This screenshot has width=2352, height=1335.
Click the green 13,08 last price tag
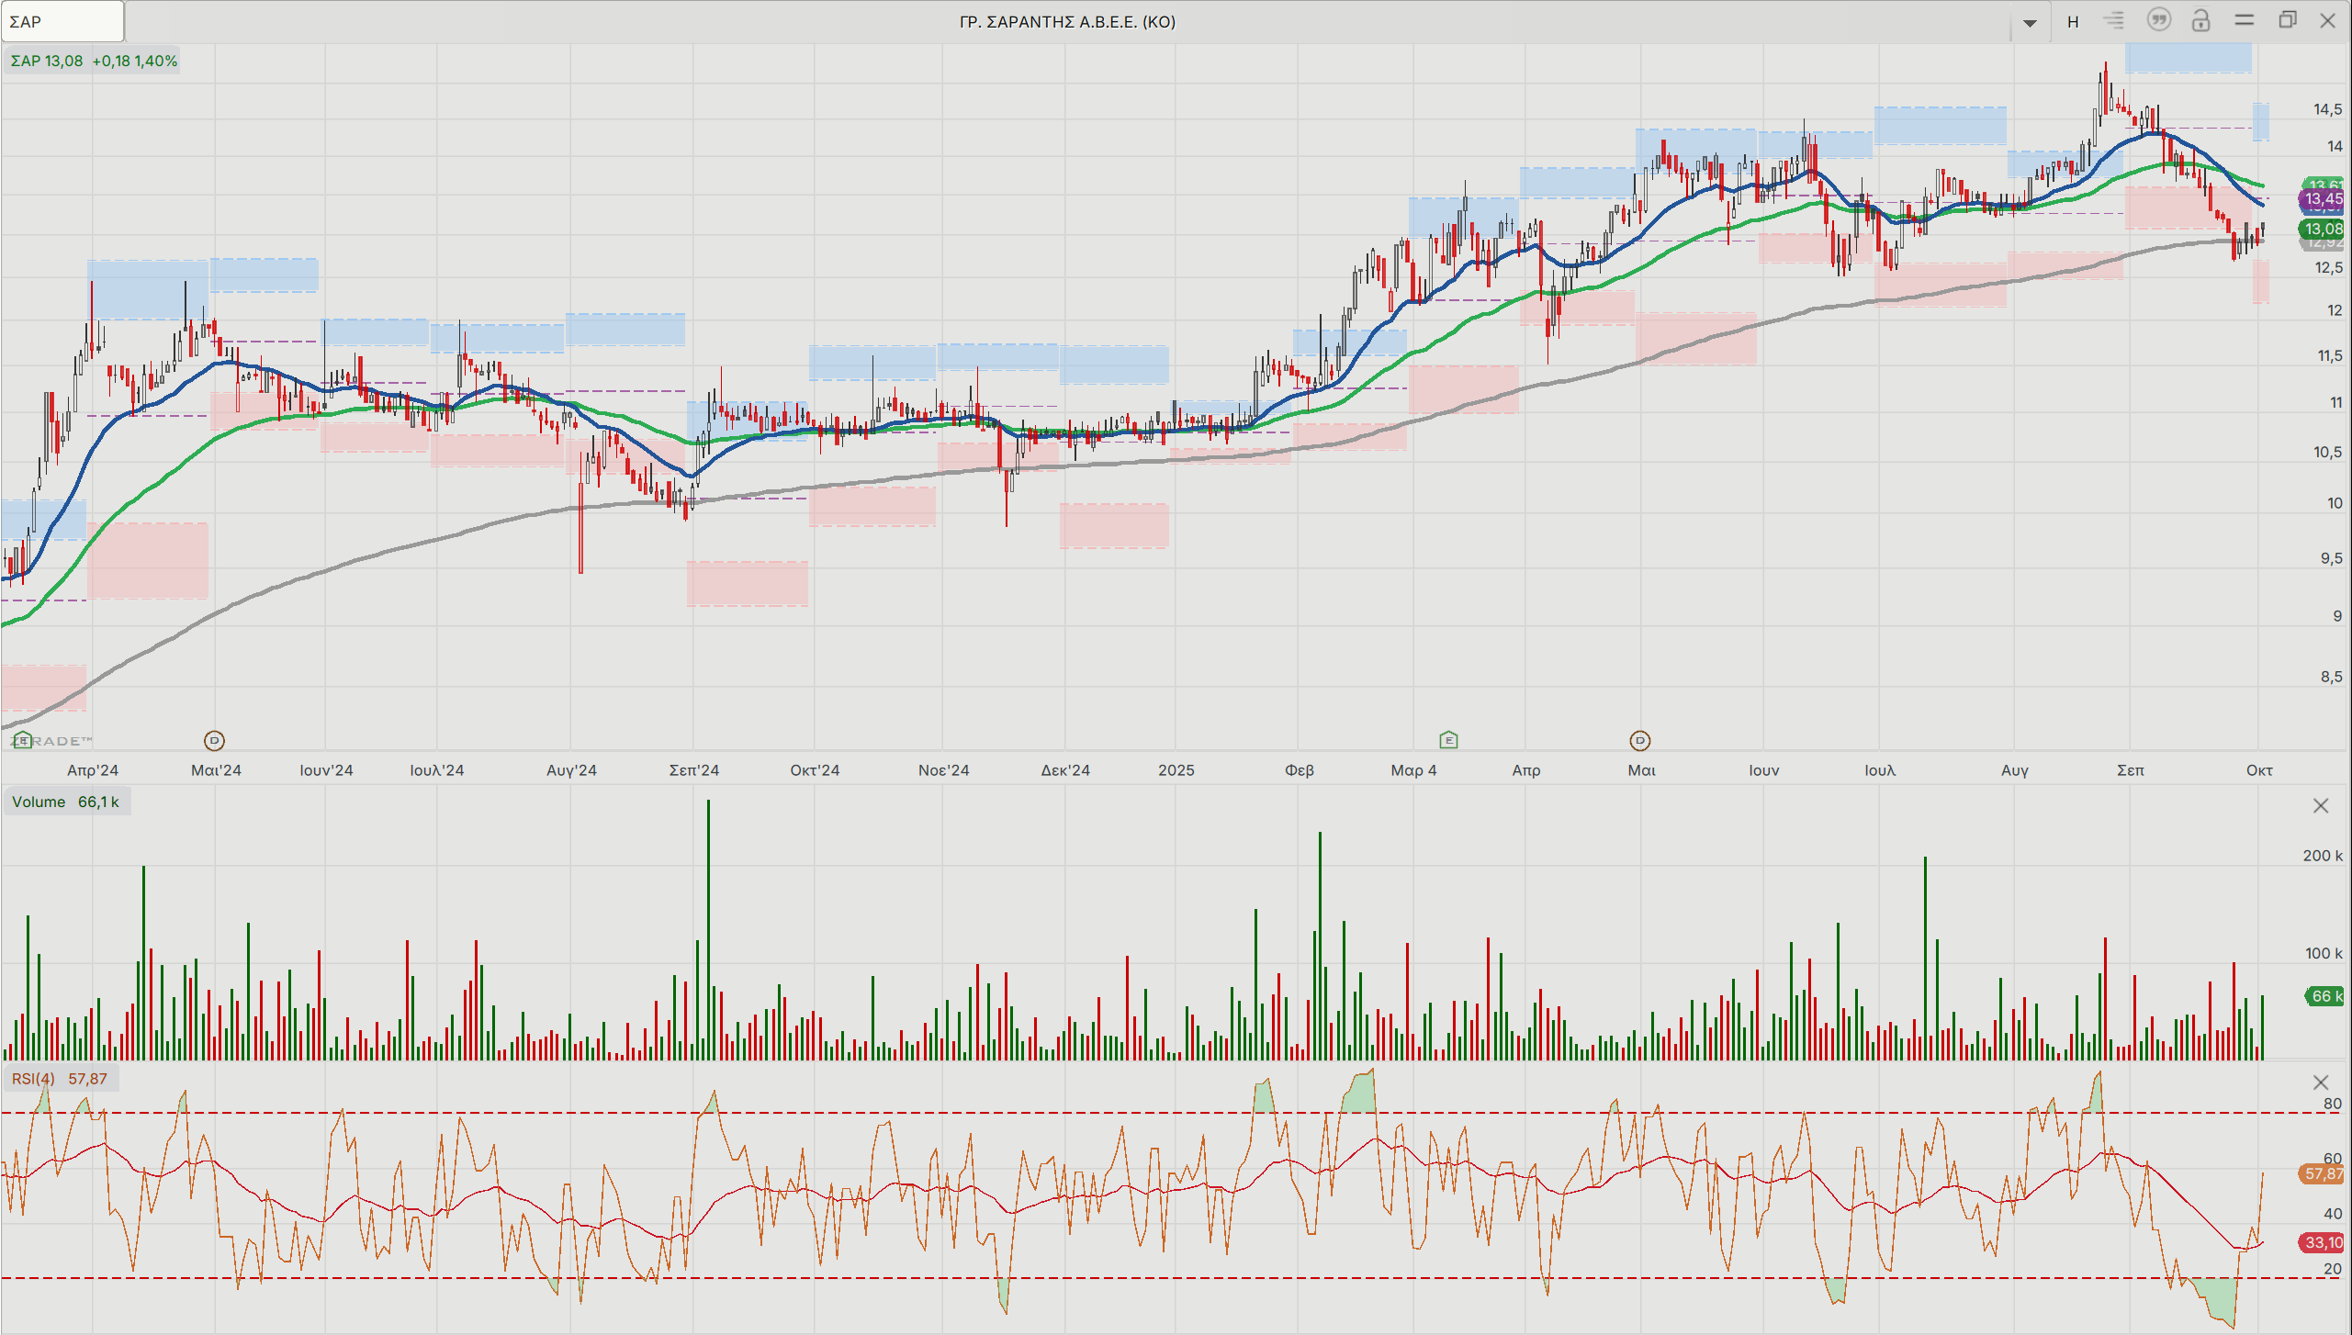coord(2323,229)
